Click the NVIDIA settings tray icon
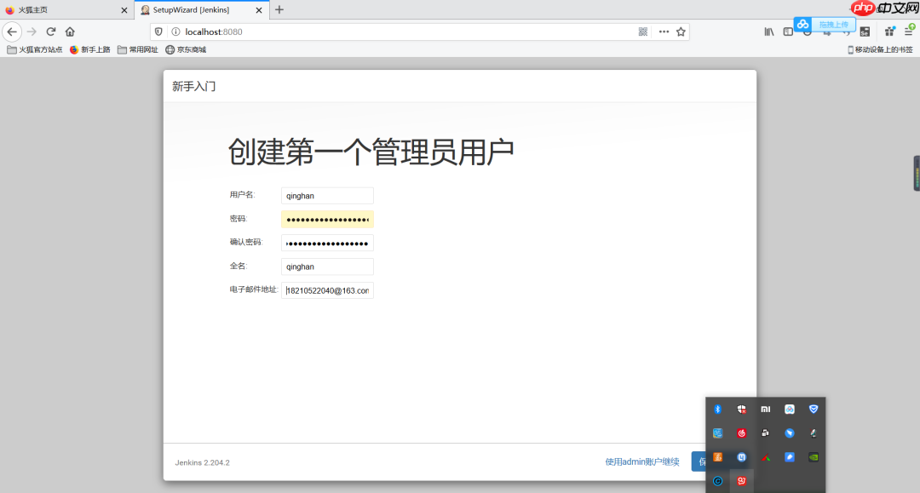Image resolution: width=920 pixels, height=493 pixels. coord(814,457)
